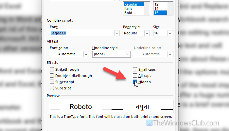Select Regular in the font style list
This screenshot has height=131, width=229.
click(x=134, y=4)
